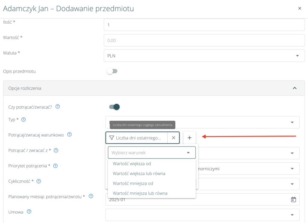Viewport: 308px width, 223px height.
Task: Click help icon next to Czy potrącać/zwracać
Action: [x=58, y=106]
